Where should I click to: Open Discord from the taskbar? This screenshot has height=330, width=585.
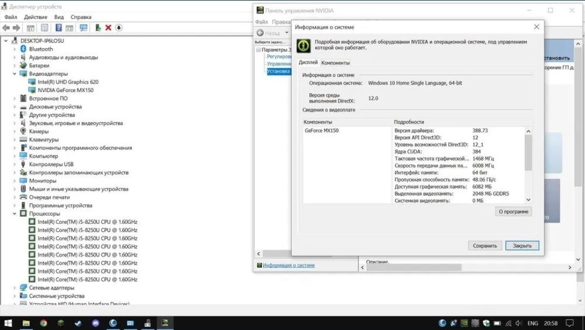coord(95,323)
